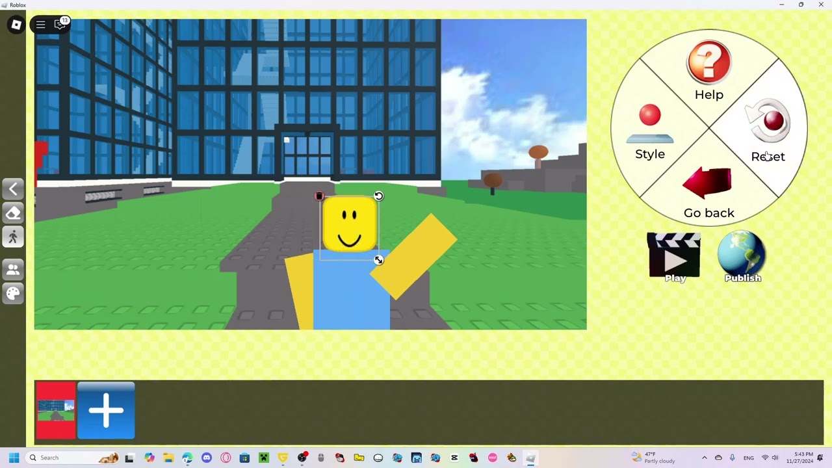
Task: Open Microsoft Store from the taskbar
Action: tap(244, 458)
